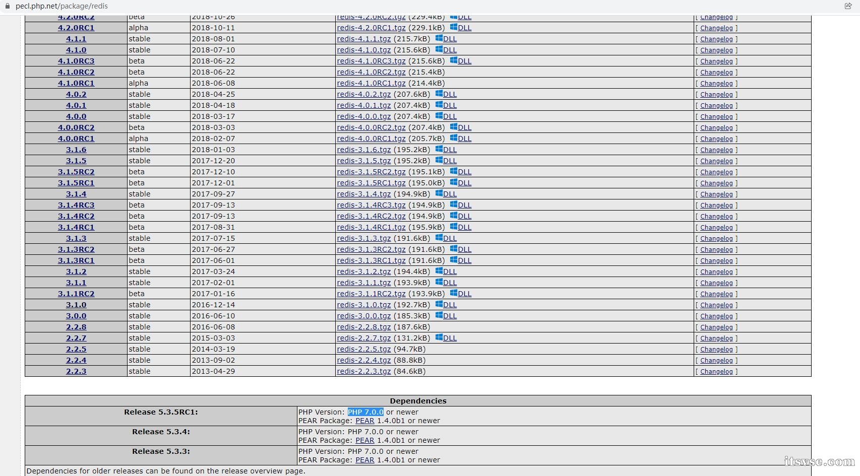
Task: Click the Release 5.3.4 label
Action: (x=161, y=432)
